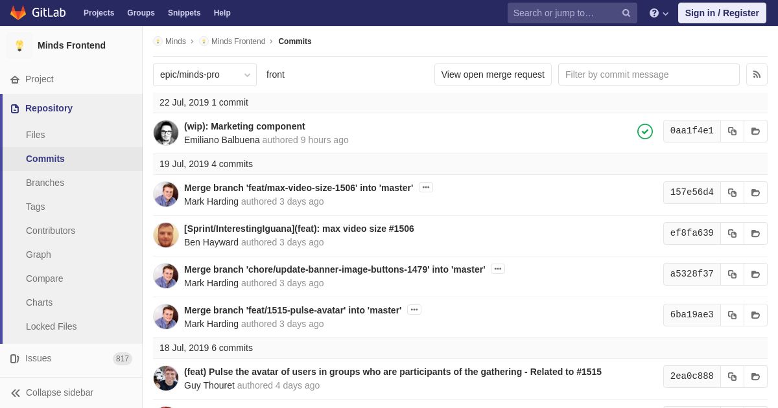Open Charts in the sidebar

tap(39, 302)
